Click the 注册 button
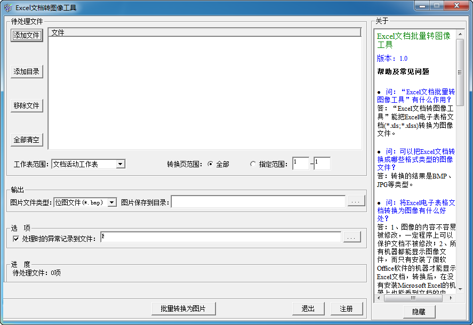This screenshot has width=473, height=325. tap(347, 308)
